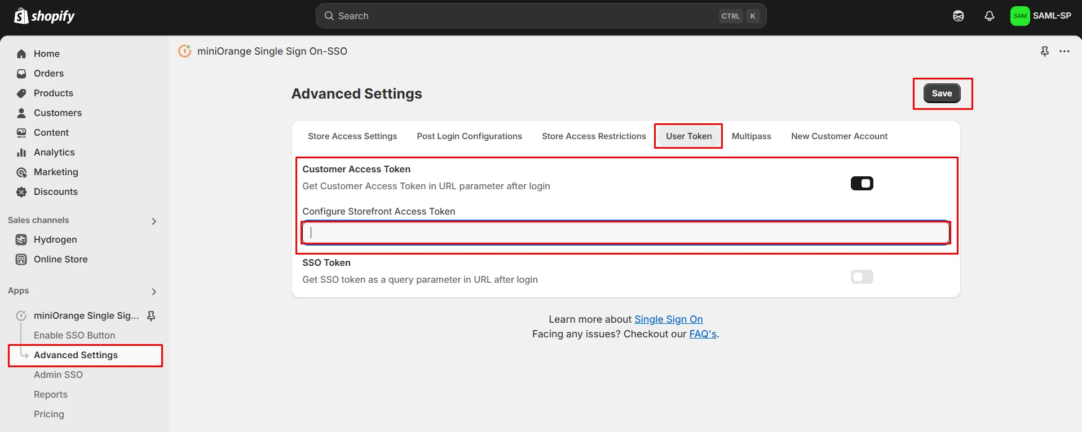Open Reports under miniOrange app
Screen dimensions: 1082x432
pyautogui.click(x=51, y=394)
